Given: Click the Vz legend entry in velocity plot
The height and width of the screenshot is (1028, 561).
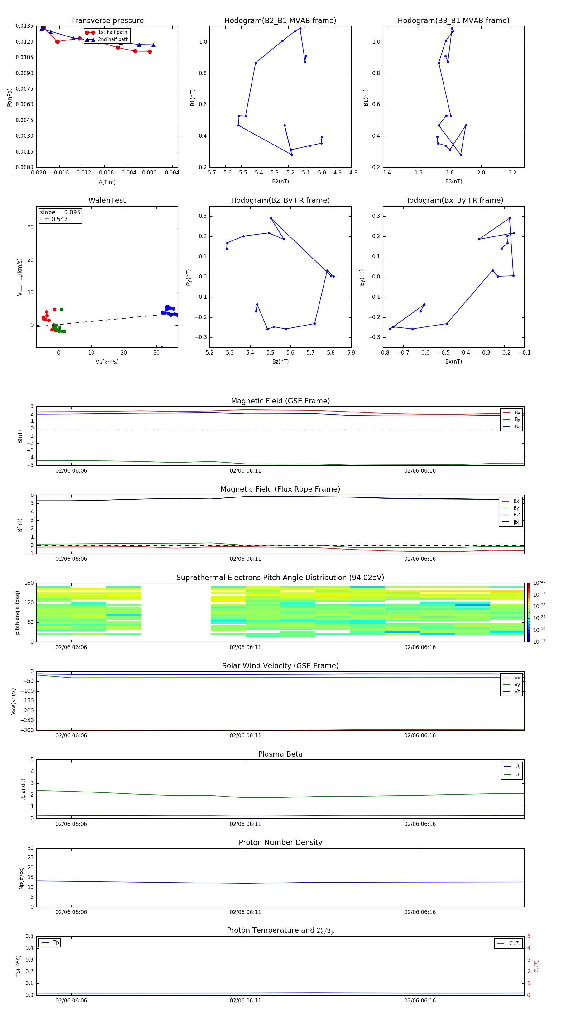Looking at the screenshot, I should click(x=511, y=692).
